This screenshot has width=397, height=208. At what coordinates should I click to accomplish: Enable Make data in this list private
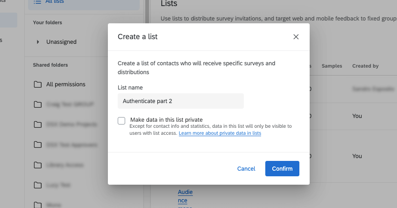tap(121, 121)
